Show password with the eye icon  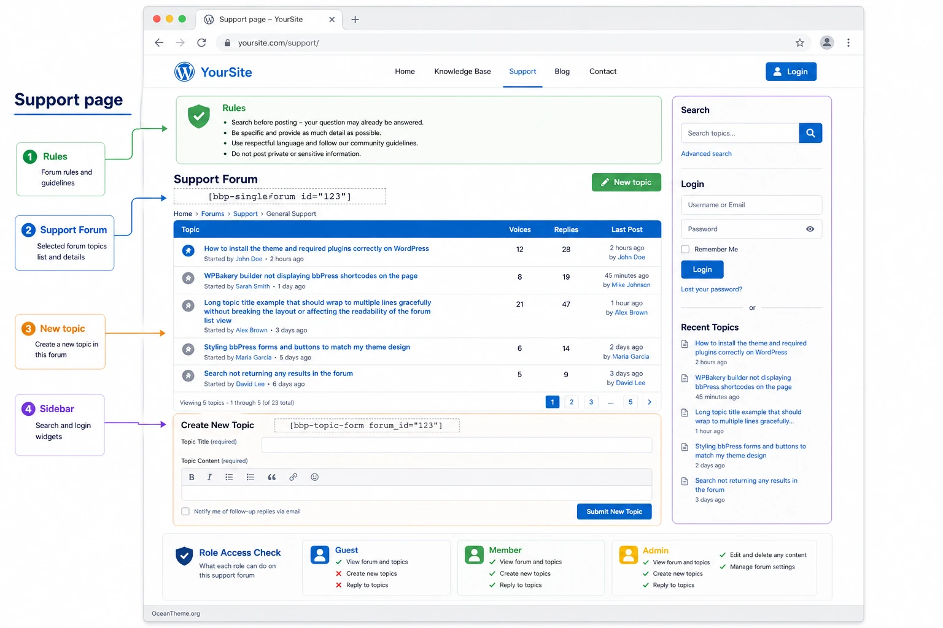click(x=810, y=229)
